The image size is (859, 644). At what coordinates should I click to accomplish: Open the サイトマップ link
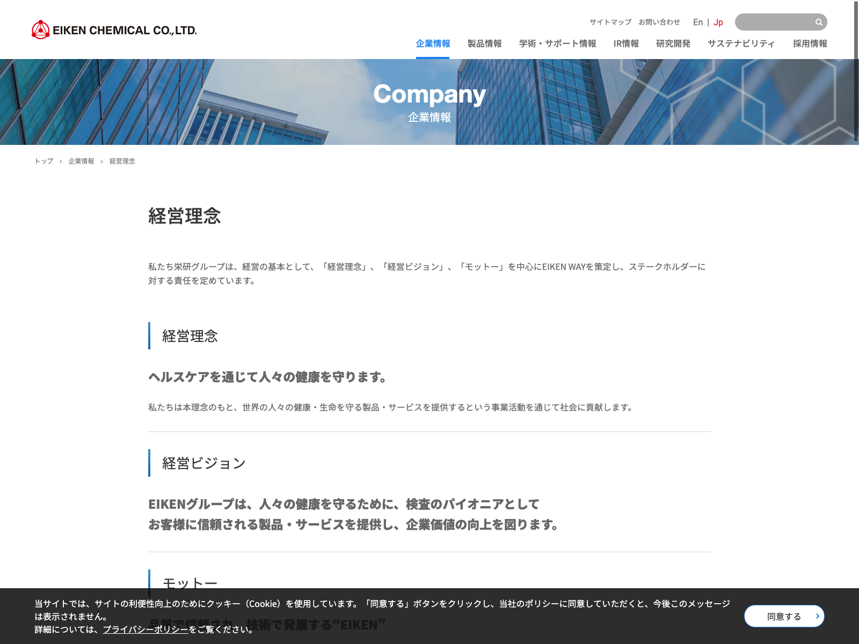coord(610,22)
